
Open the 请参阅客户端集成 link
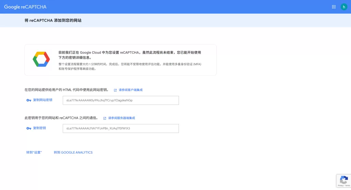(131, 90)
